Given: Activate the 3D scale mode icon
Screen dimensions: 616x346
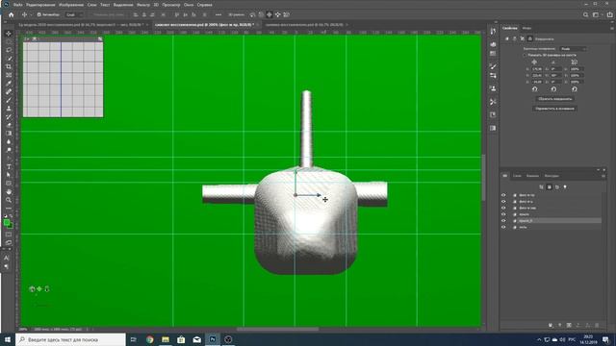Looking at the screenshot, I should click(x=287, y=15).
